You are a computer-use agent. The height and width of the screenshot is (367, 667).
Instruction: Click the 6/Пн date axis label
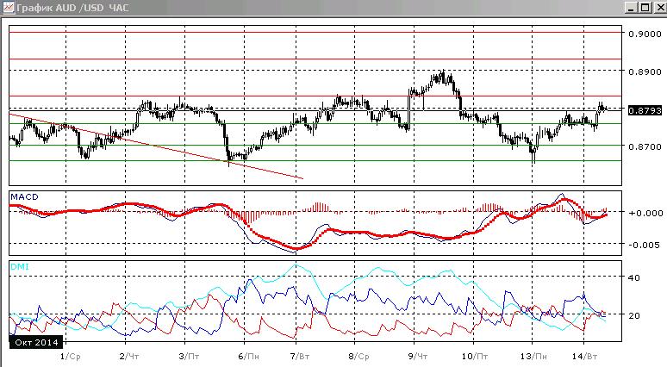tap(248, 357)
